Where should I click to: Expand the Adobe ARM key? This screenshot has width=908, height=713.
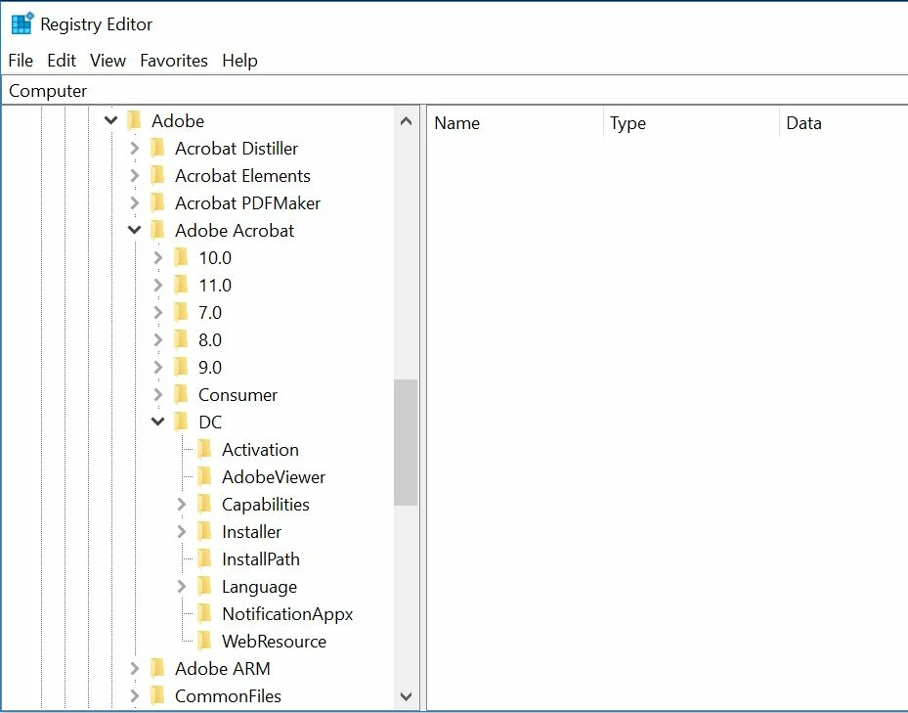134,668
